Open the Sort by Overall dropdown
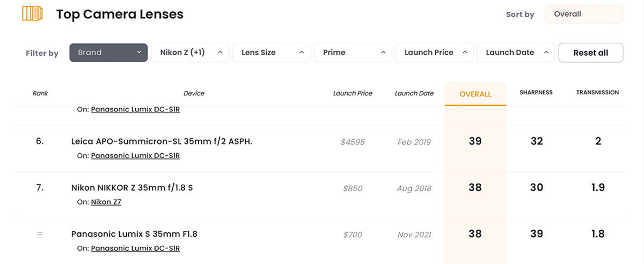 pos(584,14)
